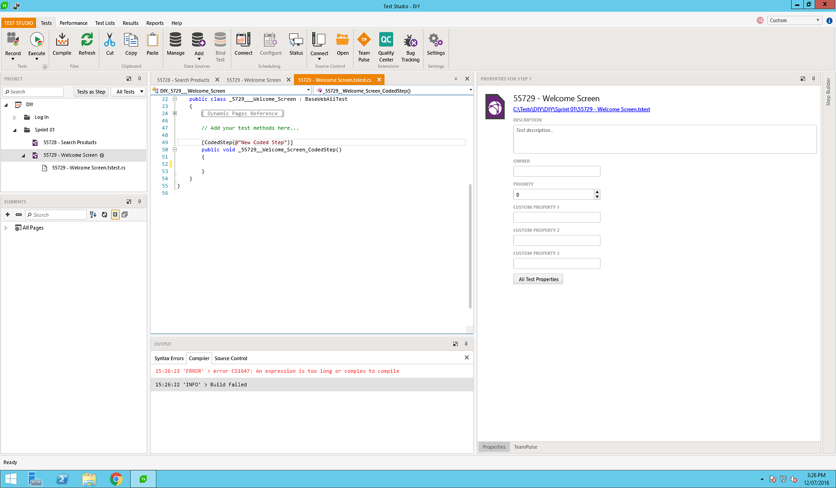Open the Team Pulse extension

(364, 47)
